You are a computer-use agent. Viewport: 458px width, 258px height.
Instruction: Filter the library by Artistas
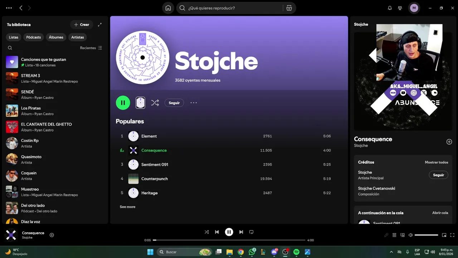tap(78, 37)
